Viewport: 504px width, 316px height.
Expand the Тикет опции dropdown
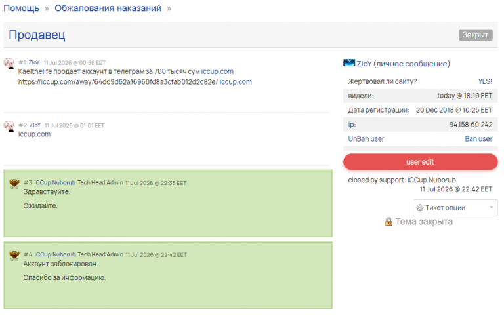(x=455, y=208)
